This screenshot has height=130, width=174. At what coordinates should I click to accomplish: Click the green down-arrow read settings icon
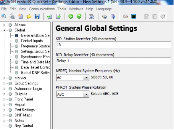[x=71, y=17]
